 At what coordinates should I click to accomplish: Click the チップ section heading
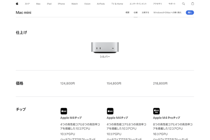(21, 109)
